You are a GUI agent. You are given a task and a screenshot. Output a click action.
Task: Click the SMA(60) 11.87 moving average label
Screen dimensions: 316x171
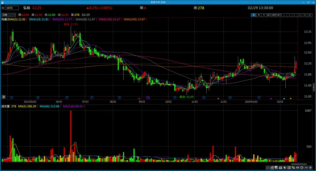pyautogui.click(x=86, y=20)
